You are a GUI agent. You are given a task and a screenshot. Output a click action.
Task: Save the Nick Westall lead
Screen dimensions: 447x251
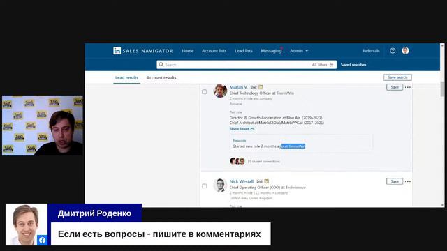click(x=395, y=181)
